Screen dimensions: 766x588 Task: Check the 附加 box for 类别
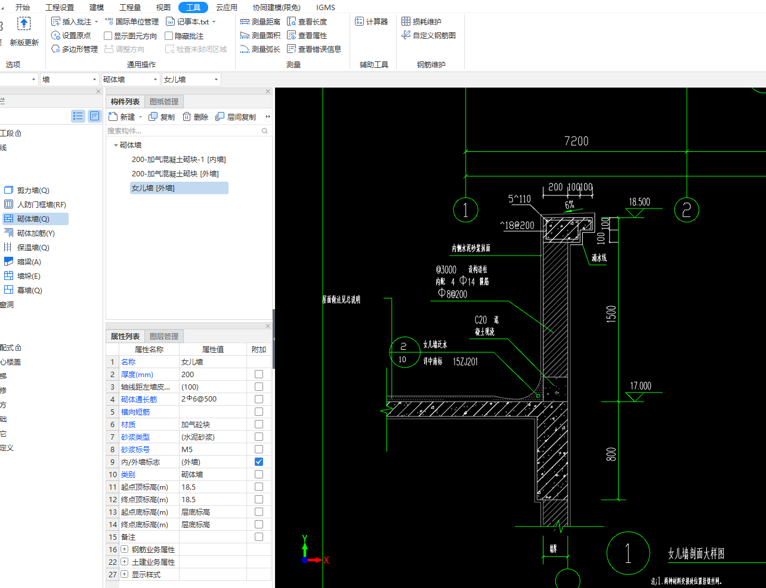coord(259,474)
